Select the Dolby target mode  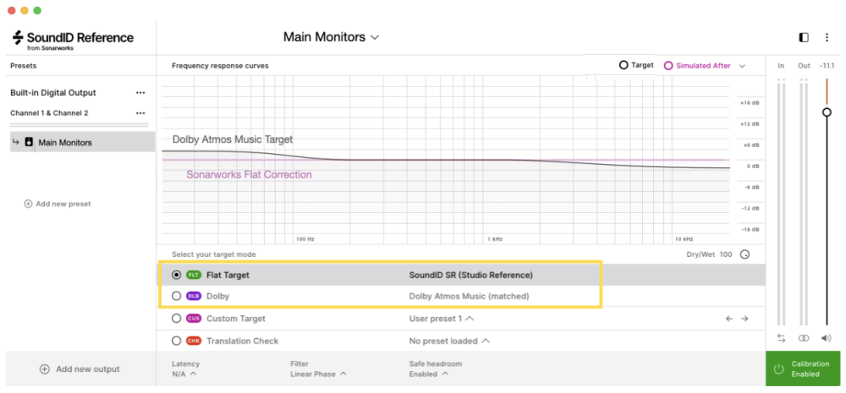coord(176,297)
